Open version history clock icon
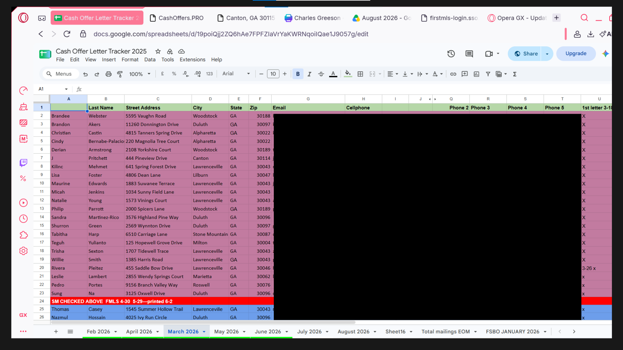This screenshot has height=350, width=623. click(x=451, y=54)
